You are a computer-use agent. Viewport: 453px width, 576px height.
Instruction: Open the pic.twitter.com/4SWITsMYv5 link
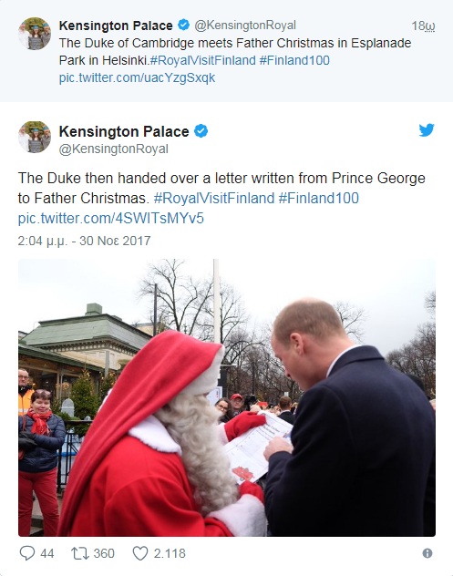tap(110, 218)
